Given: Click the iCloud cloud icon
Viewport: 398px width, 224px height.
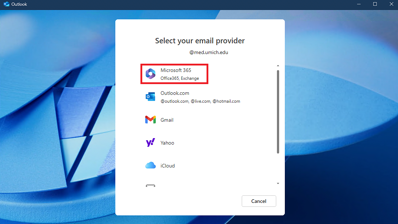Looking at the screenshot, I should [150, 166].
